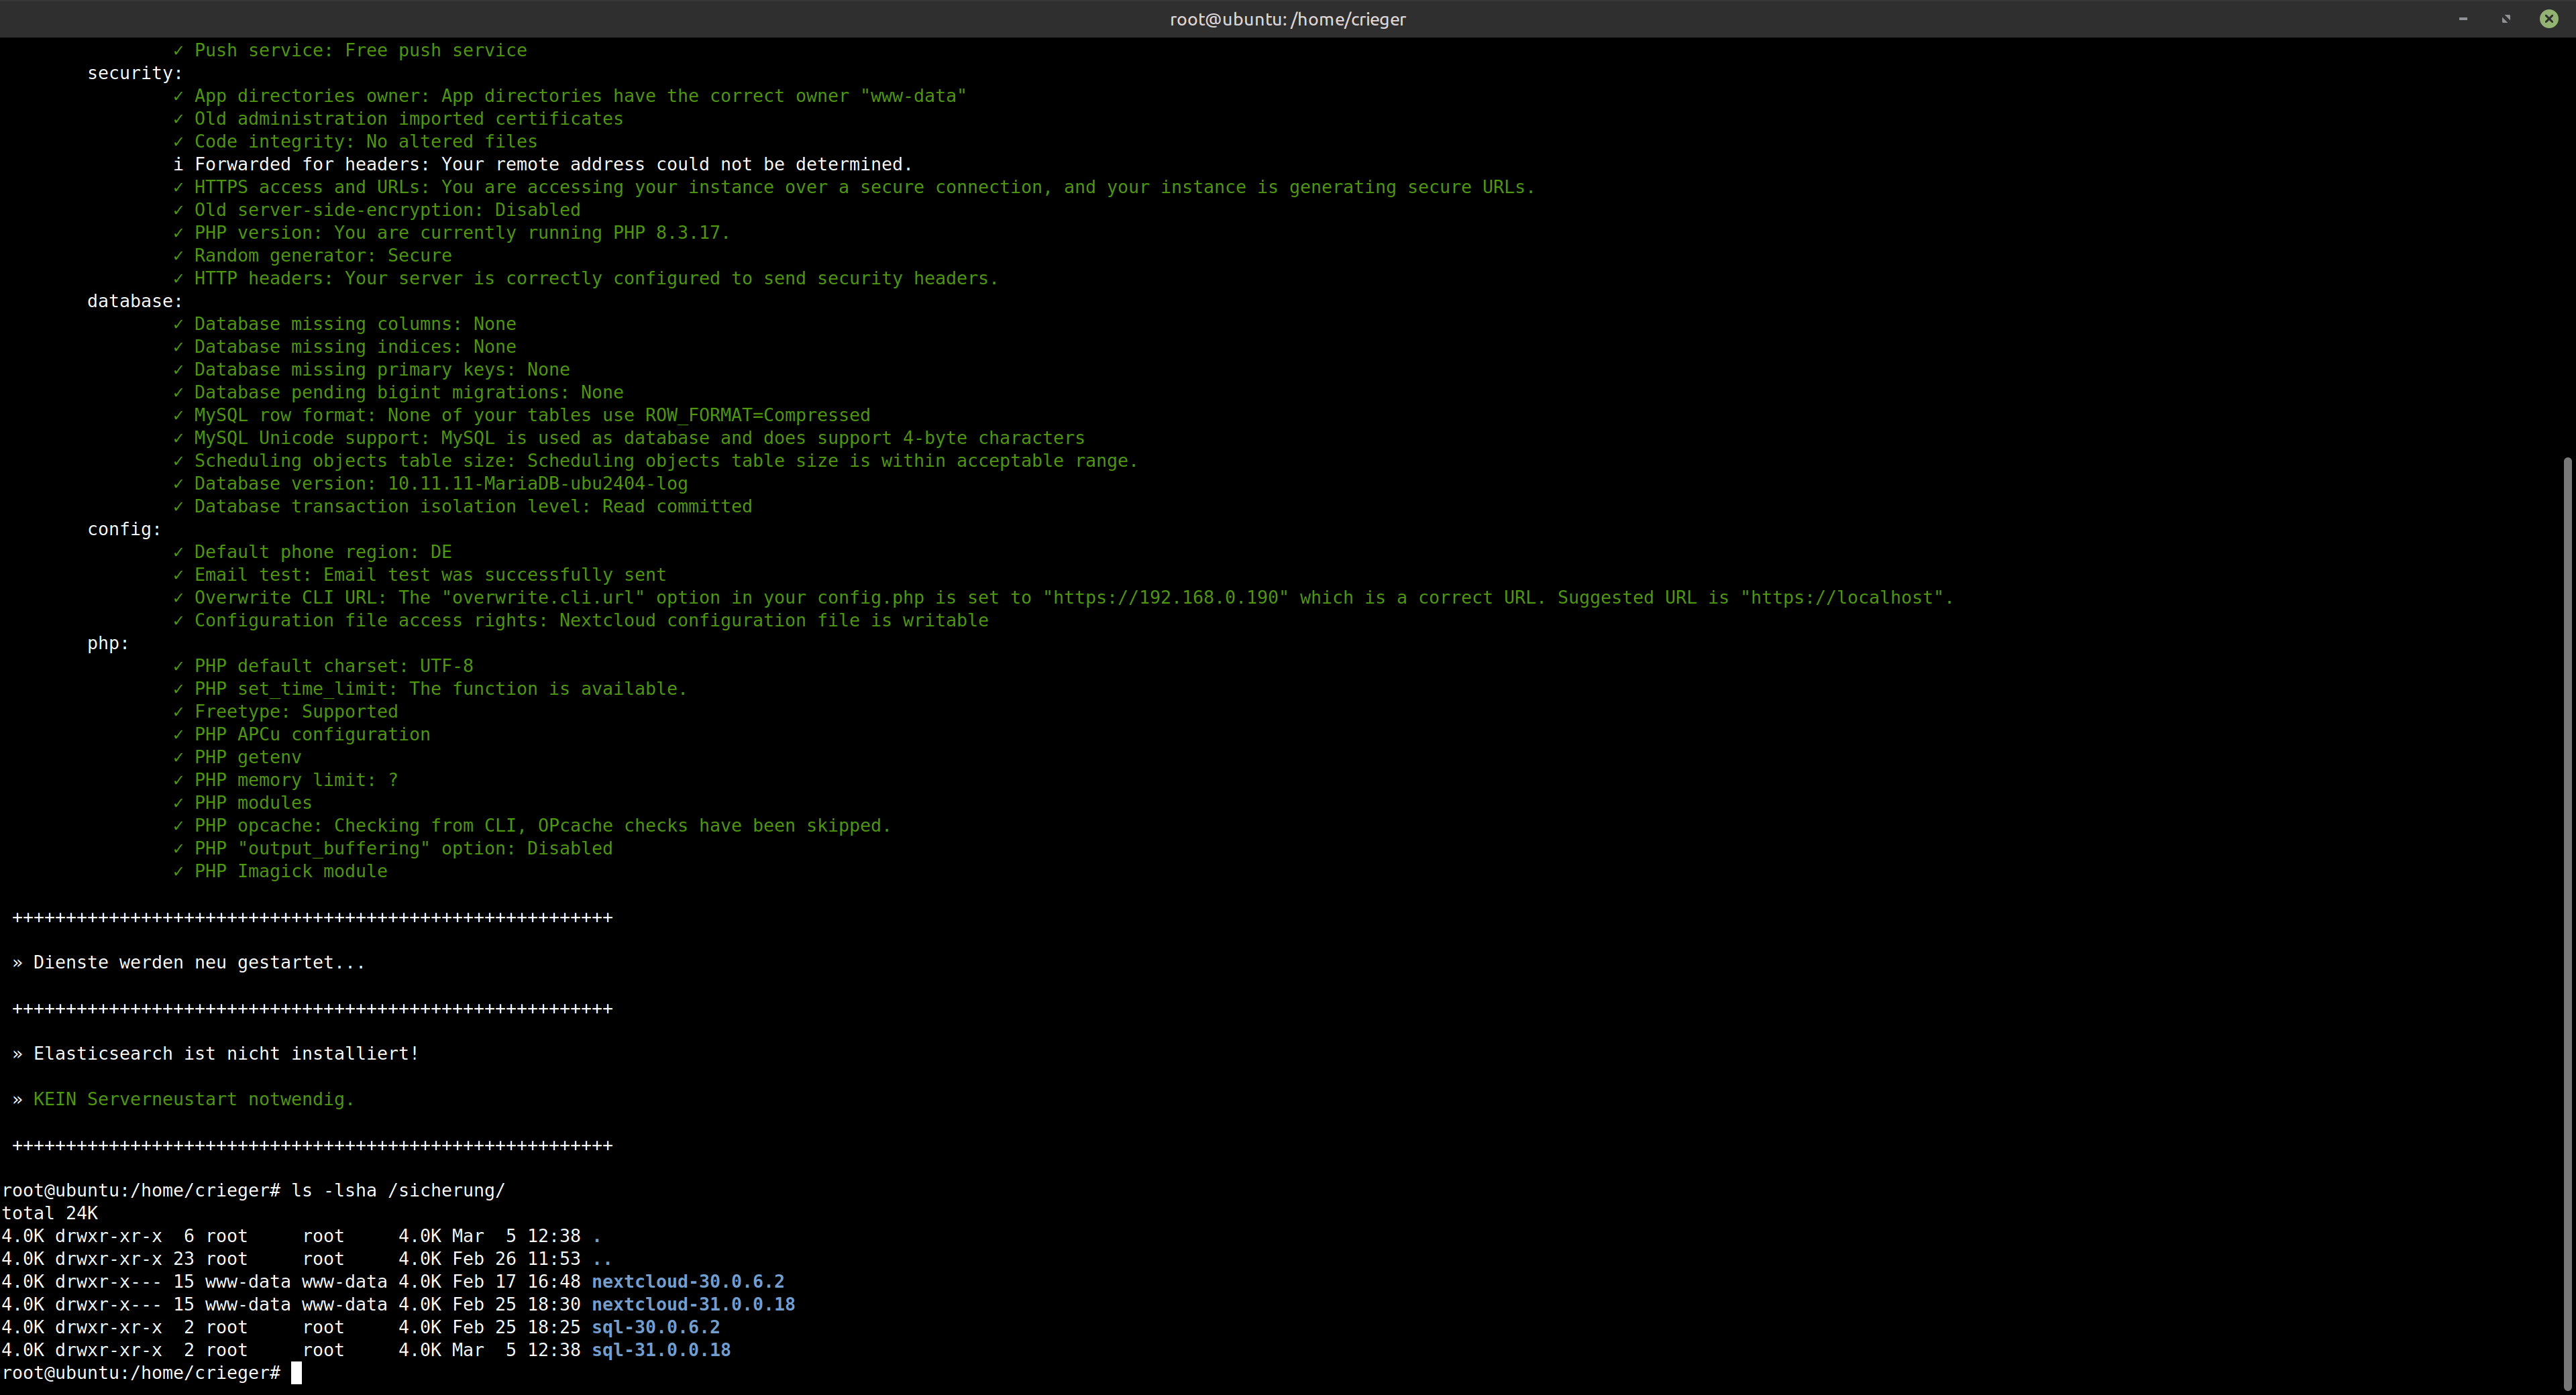Click 'Elasticsearch ist nicht installiert!' line
This screenshot has height=1395, width=2576.
click(x=226, y=1054)
